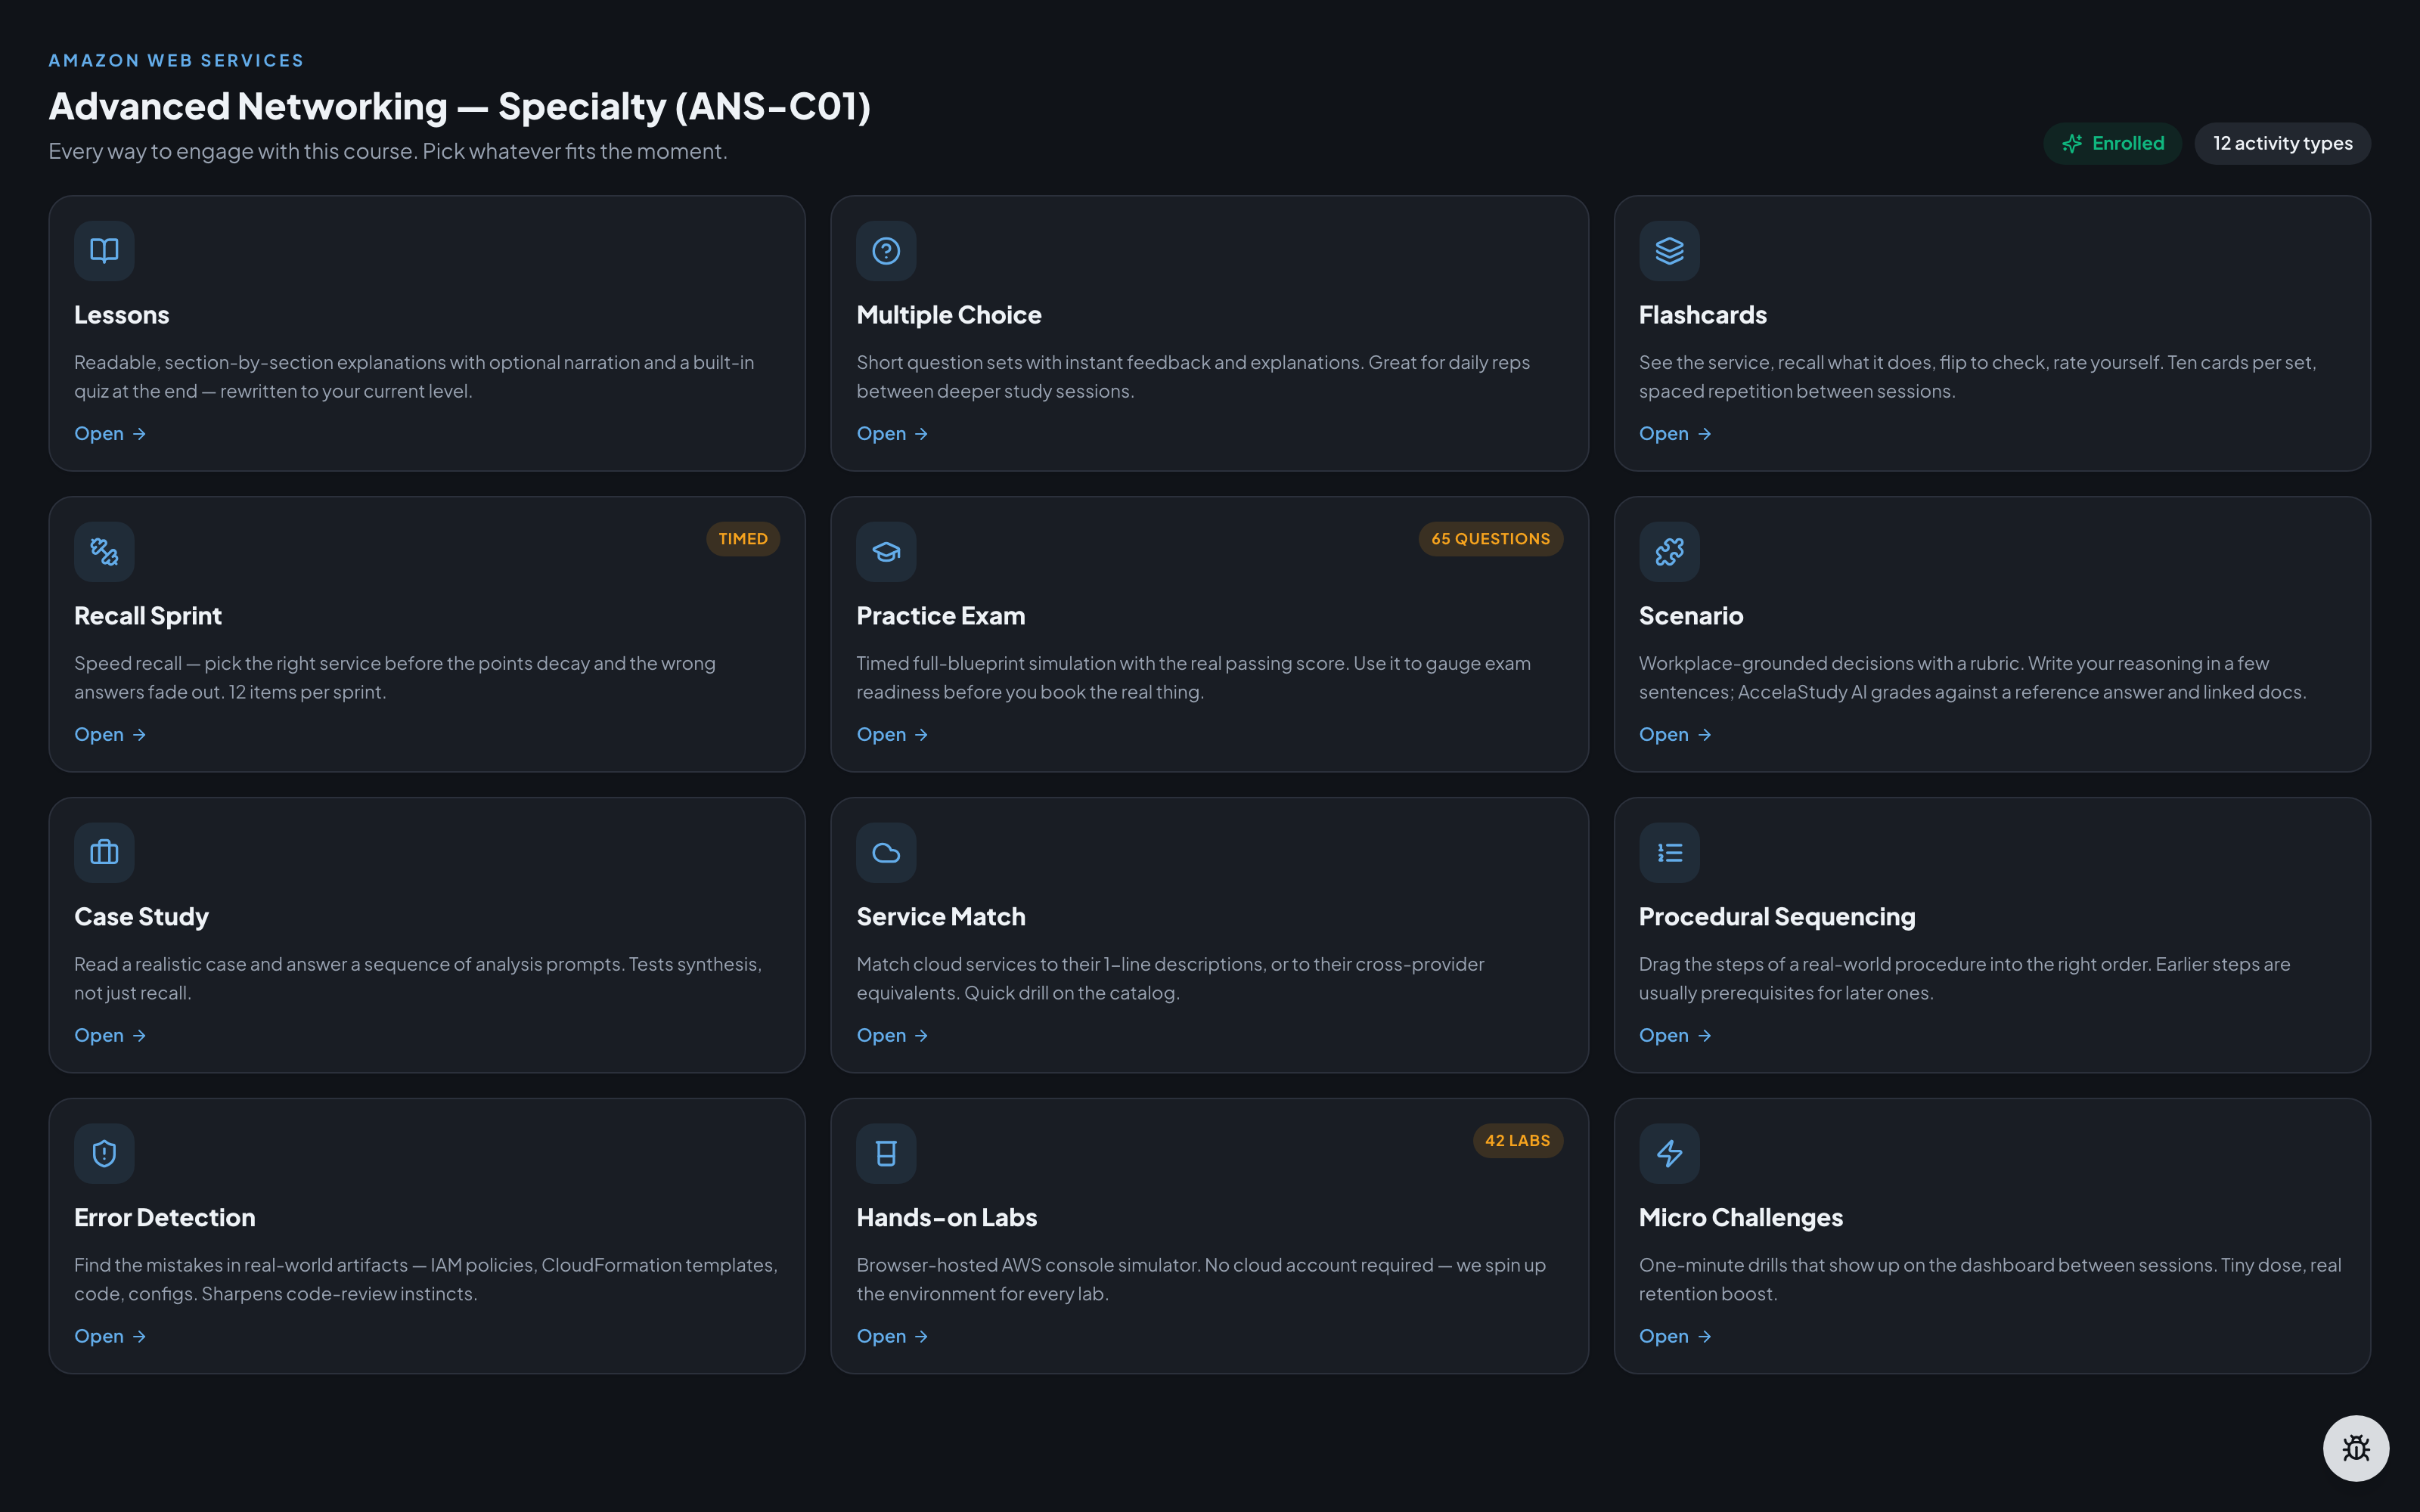
Task: Select the Hands-on Labs card title
Action: tap(946, 1218)
